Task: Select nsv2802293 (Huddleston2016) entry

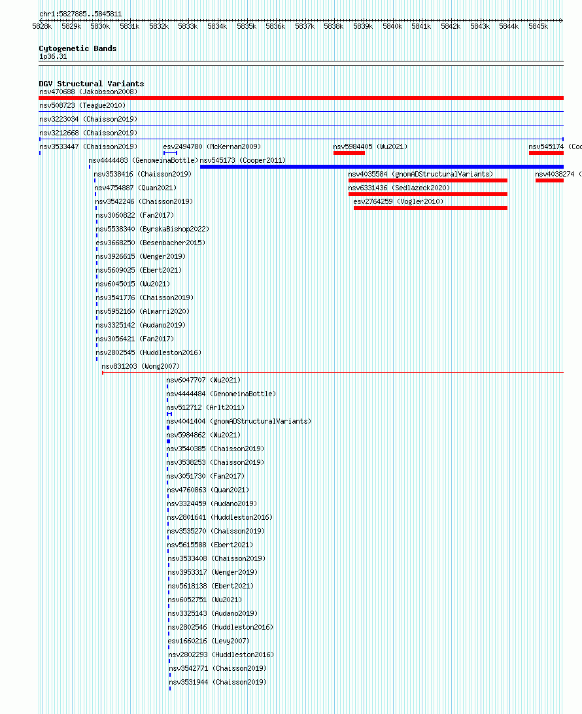Action: (x=221, y=654)
